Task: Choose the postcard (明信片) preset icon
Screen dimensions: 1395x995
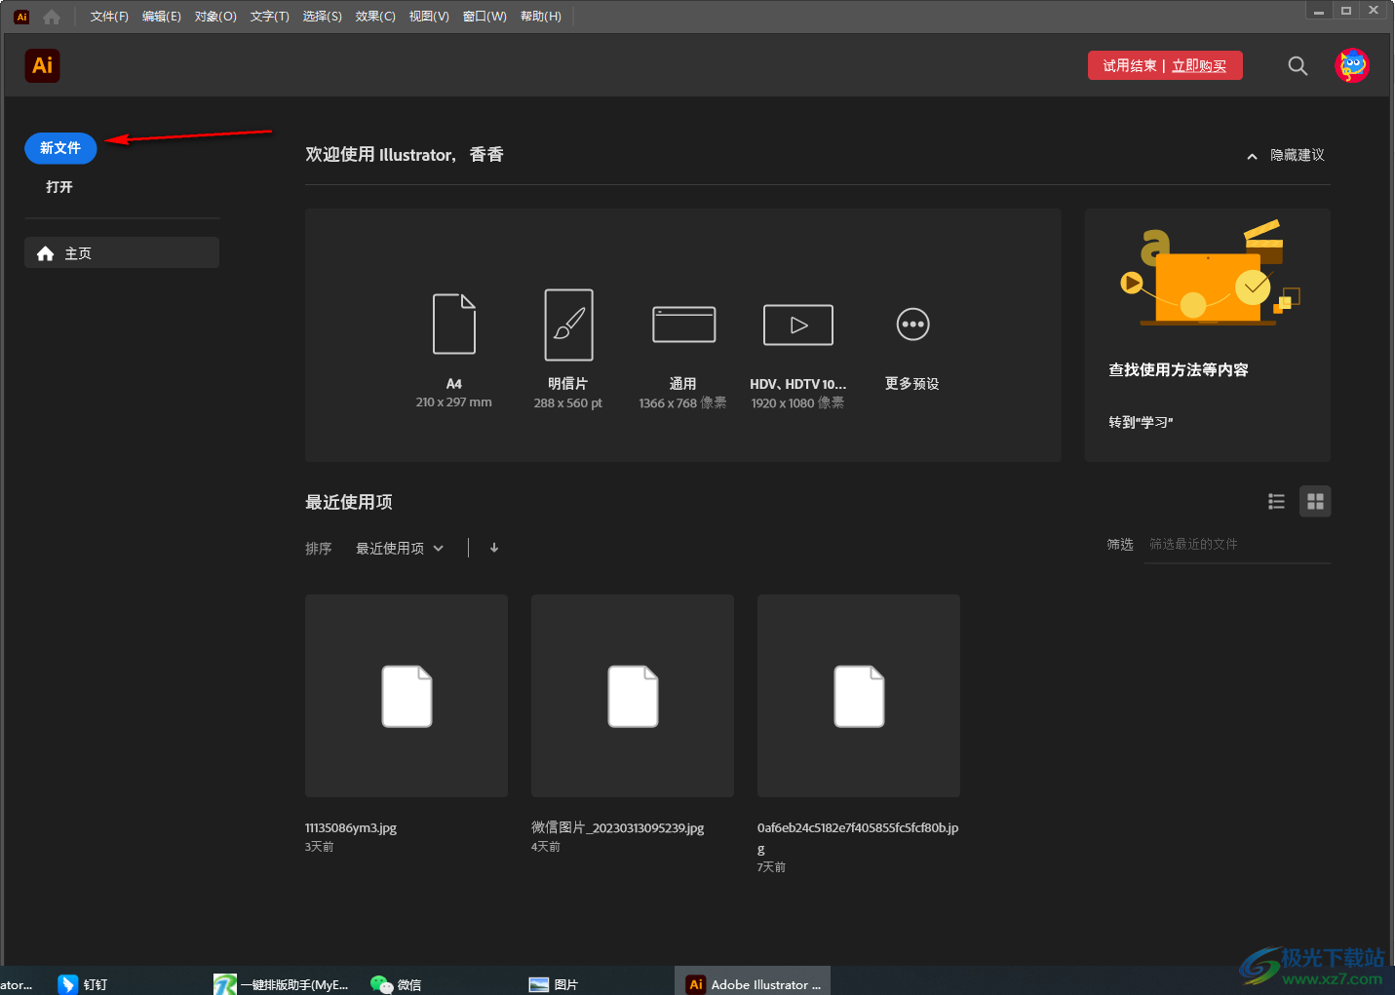Action: pyautogui.click(x=568, y=325)
